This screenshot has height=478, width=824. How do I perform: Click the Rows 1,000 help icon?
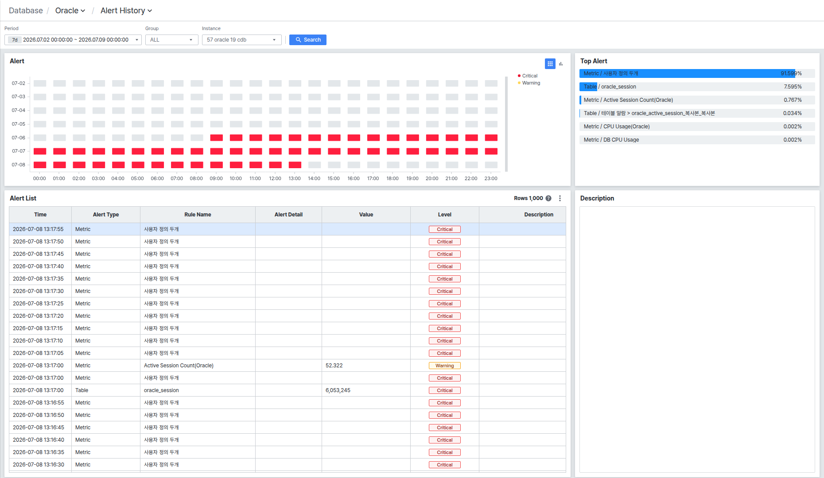tap(548, 198)
